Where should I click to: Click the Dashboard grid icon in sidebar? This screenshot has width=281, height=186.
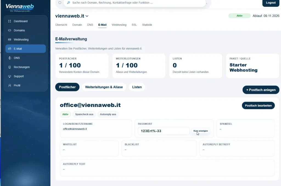[10, 21]
